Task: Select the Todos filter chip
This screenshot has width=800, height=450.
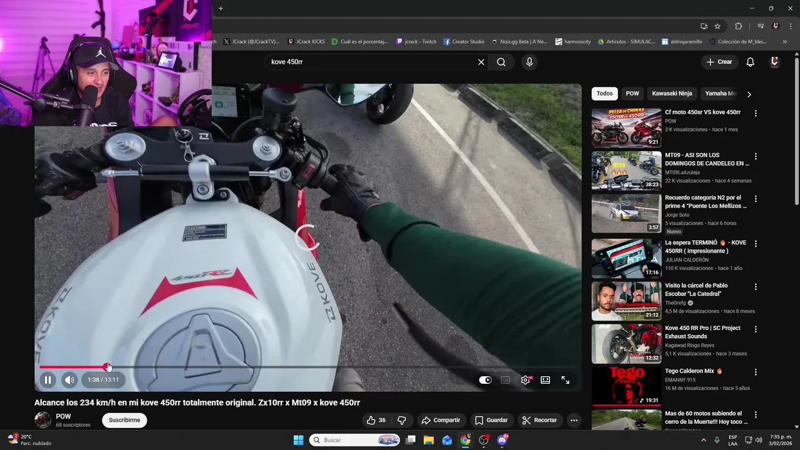Action: click(x=604, y=94)
